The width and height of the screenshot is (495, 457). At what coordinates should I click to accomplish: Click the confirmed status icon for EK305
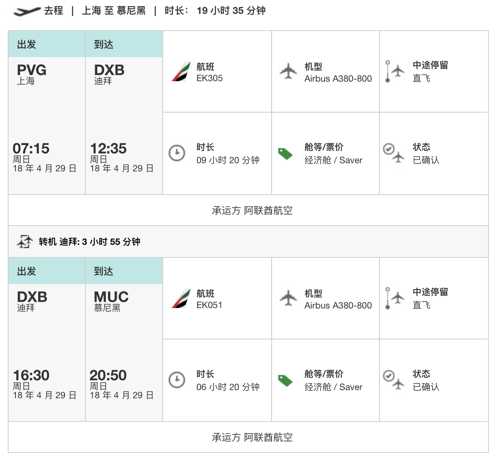tap(393, 153)
